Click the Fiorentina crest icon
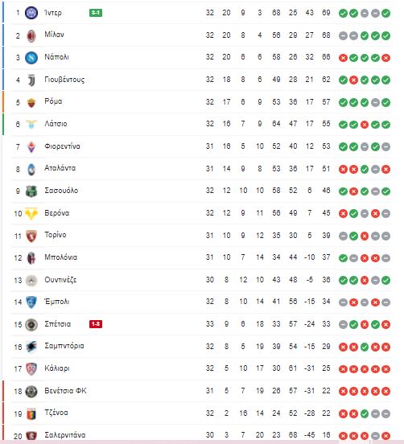 point(31,147)
